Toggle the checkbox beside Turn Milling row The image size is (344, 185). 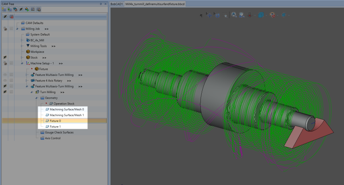pyautogui.click(x=12, y=92)
